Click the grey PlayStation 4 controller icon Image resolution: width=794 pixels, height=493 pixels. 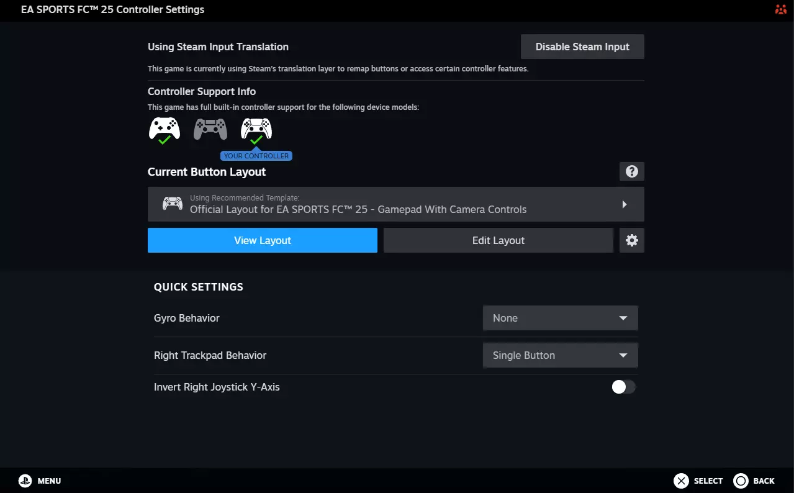pos(210,129)
